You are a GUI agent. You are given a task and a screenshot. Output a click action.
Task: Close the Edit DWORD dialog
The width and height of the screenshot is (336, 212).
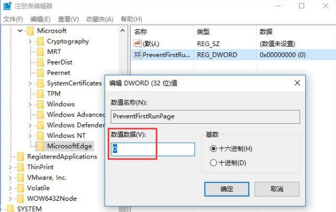coord(297,83)
